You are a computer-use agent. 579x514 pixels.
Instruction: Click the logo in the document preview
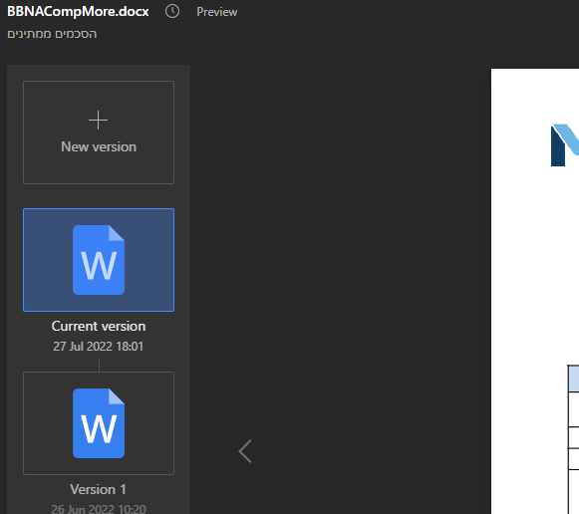click(565, 145)
